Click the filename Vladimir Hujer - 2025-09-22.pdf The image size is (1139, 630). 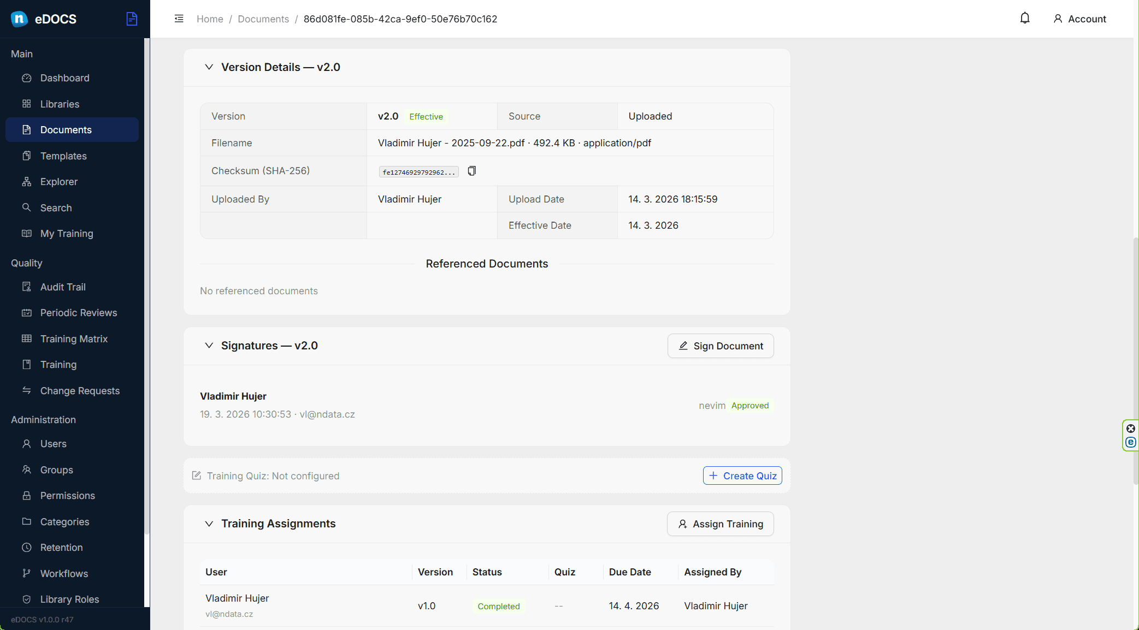(x=451, y=143)
